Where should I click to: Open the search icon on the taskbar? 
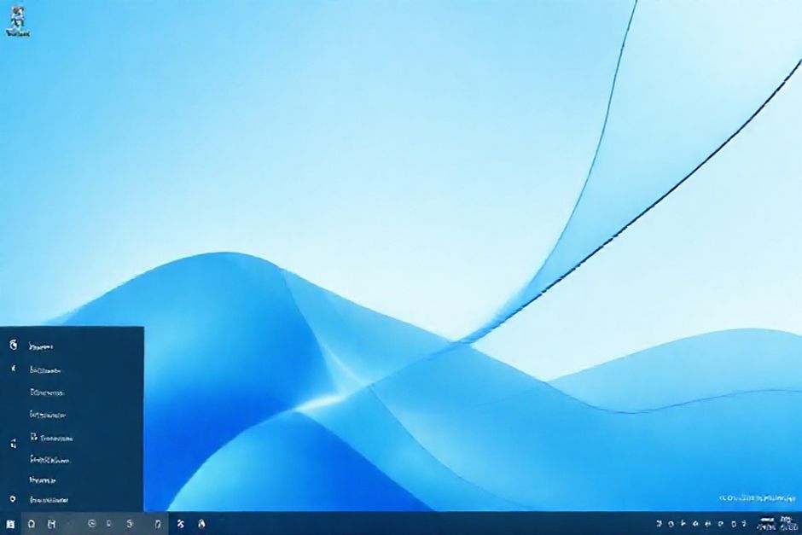pos(32,525)
